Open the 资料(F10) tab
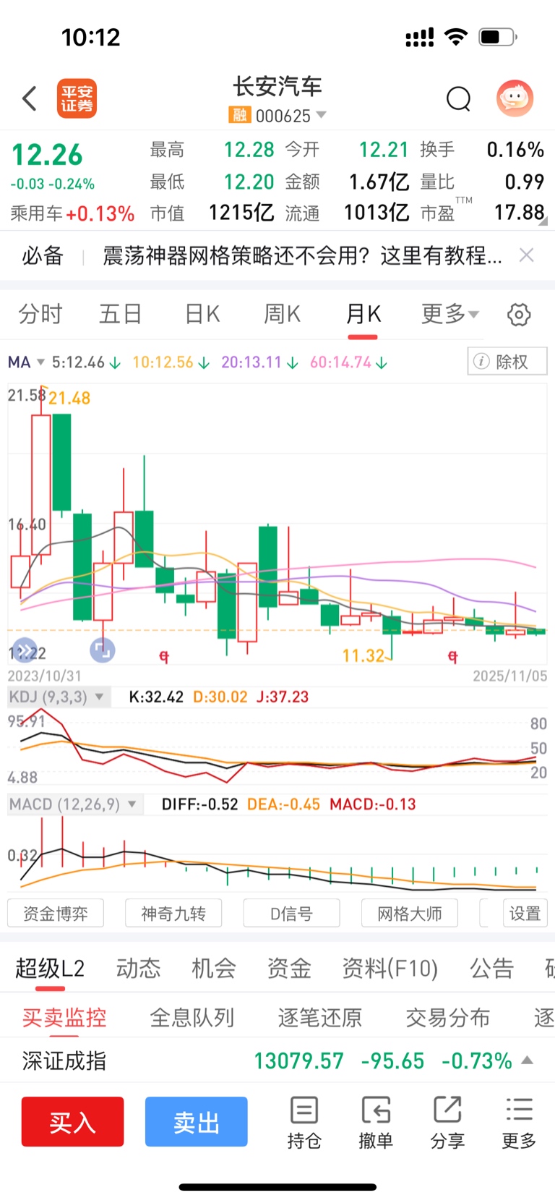This screenshot has height=1203, width=555. [390, 968]
